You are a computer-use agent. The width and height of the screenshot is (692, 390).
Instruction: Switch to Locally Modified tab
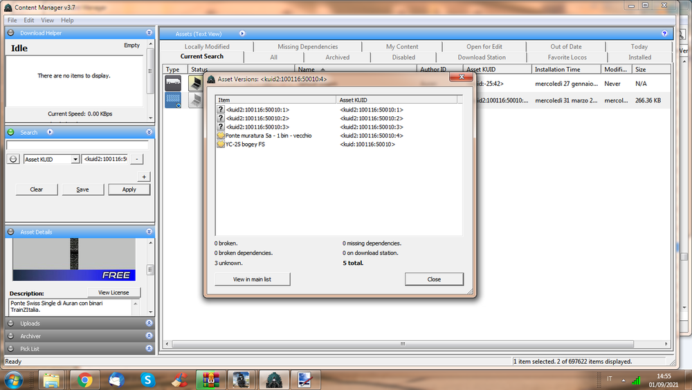(x=207, y=46)
